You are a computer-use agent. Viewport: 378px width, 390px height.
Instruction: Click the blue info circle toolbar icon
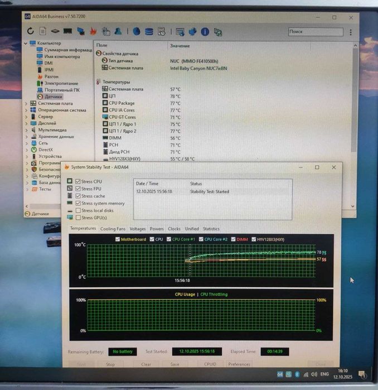(x=205, y=32)
